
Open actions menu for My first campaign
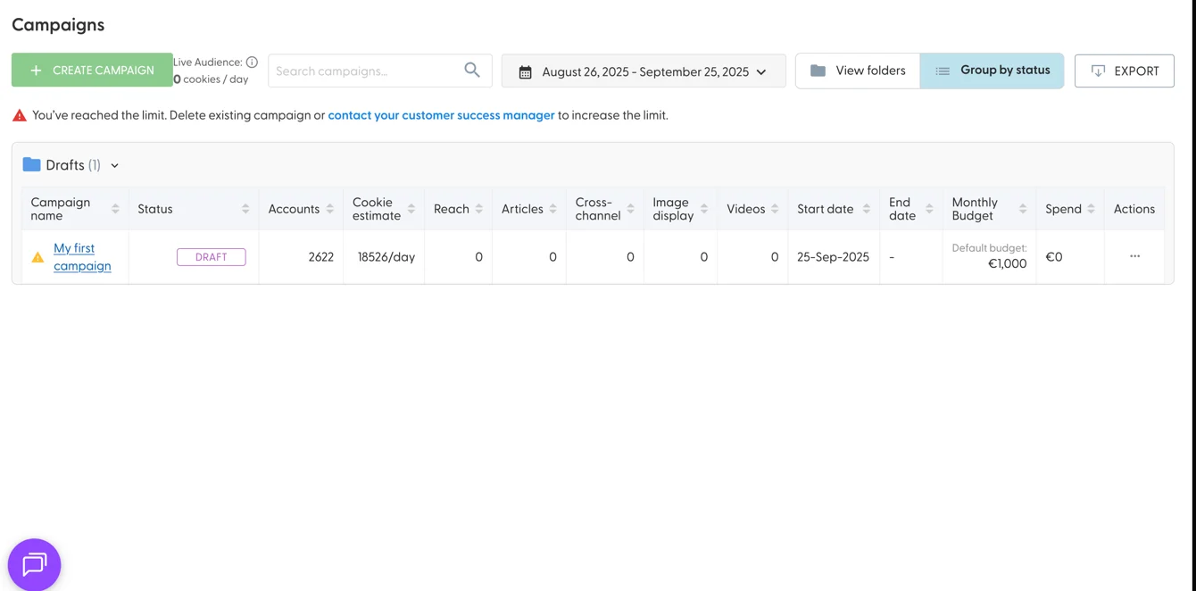point(1134,256)
